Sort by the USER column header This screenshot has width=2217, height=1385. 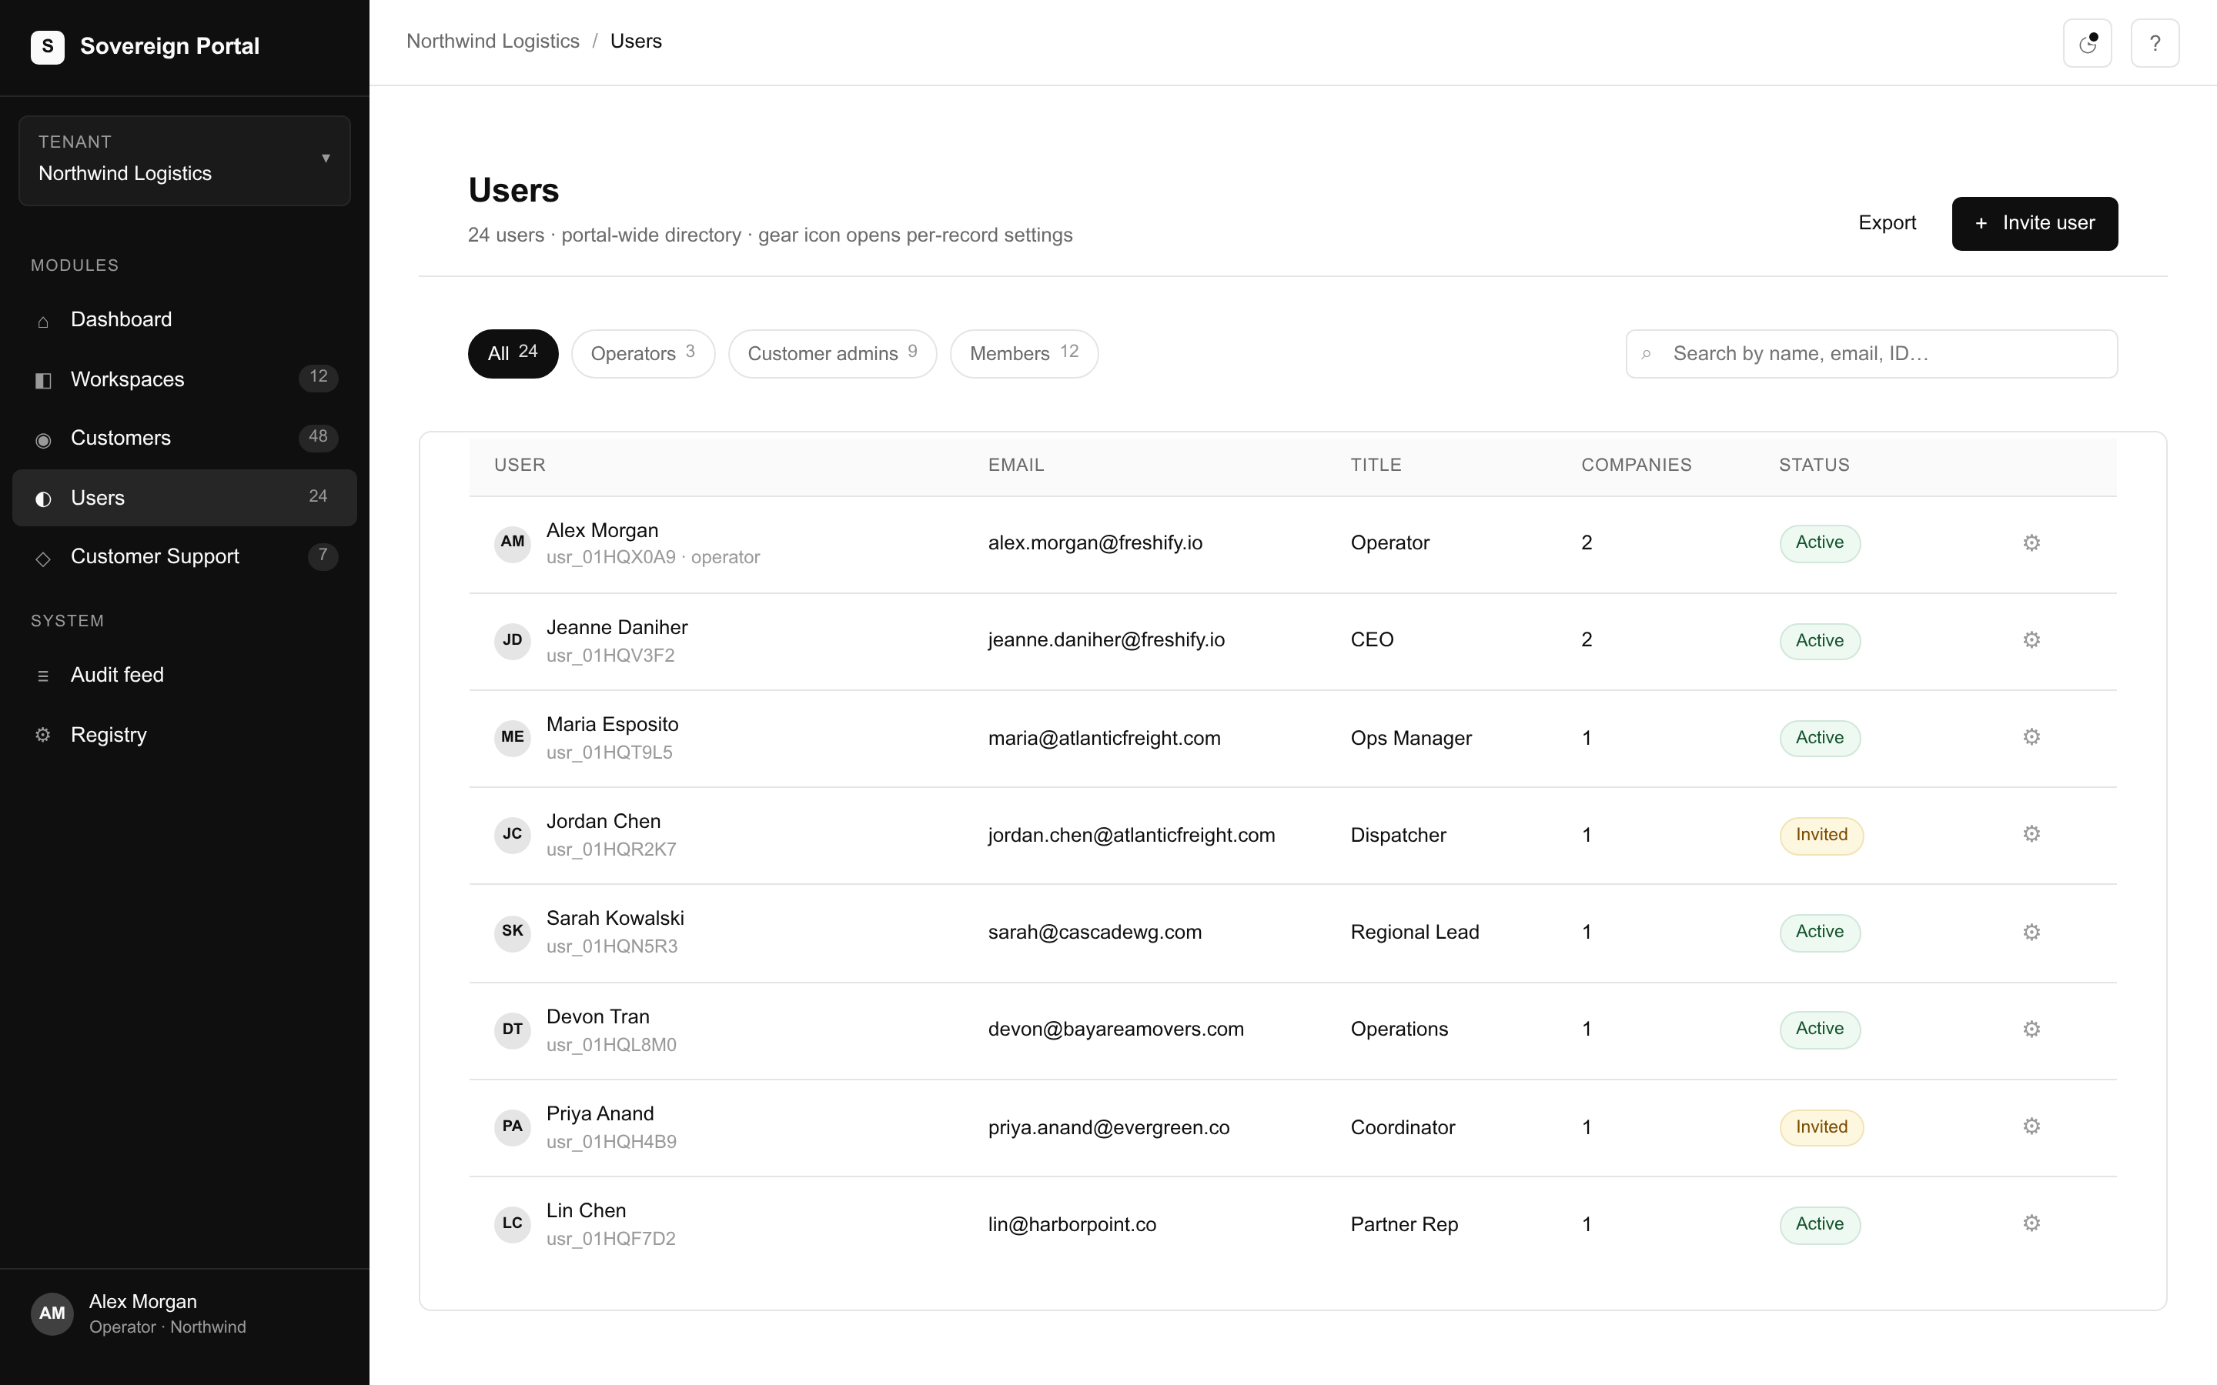pos(520,465)
